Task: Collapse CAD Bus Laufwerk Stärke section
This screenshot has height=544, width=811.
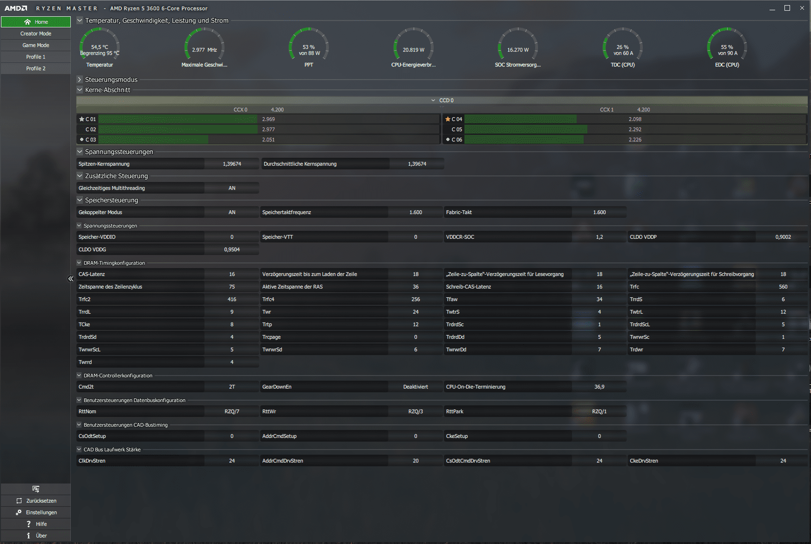Action: point(79,450)
